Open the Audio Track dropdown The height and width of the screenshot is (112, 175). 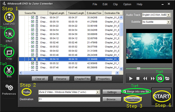tap(169, 15)
